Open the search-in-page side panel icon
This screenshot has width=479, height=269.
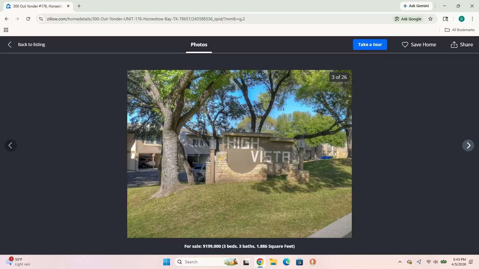click(x=445, y=19)
